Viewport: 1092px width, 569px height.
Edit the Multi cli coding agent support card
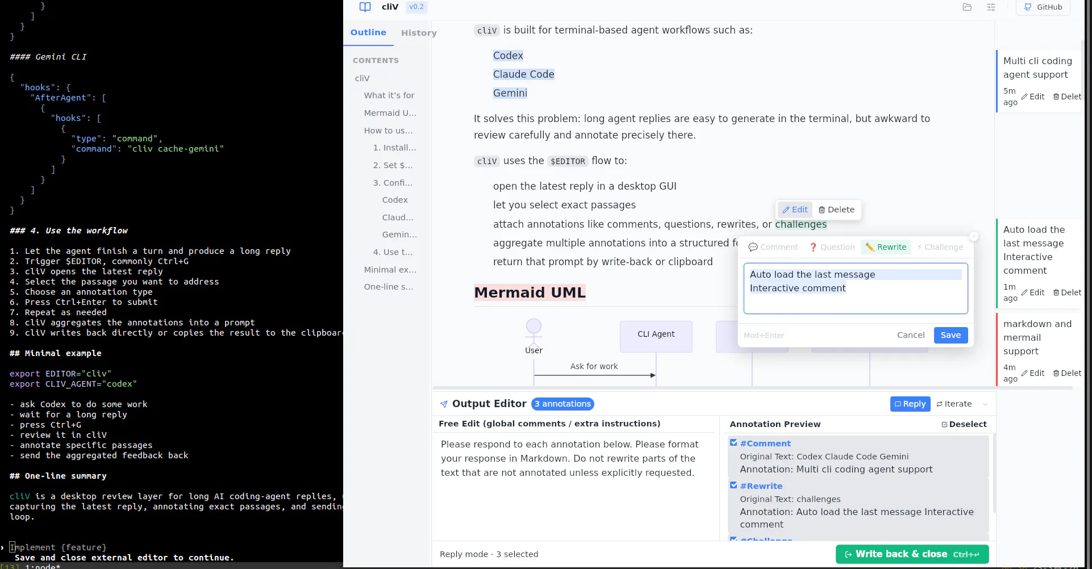tap(1033, 97)
